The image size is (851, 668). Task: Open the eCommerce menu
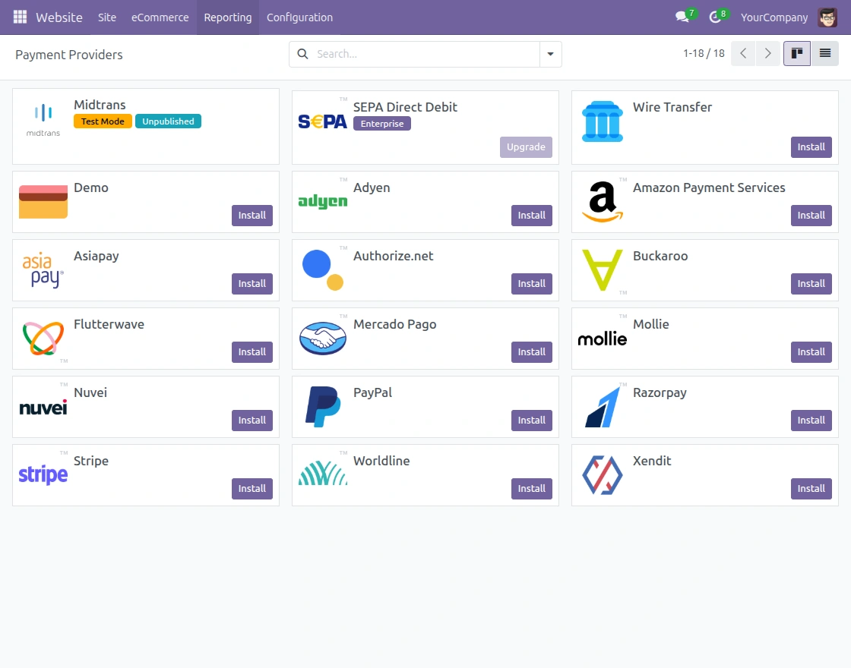(160, 17)
